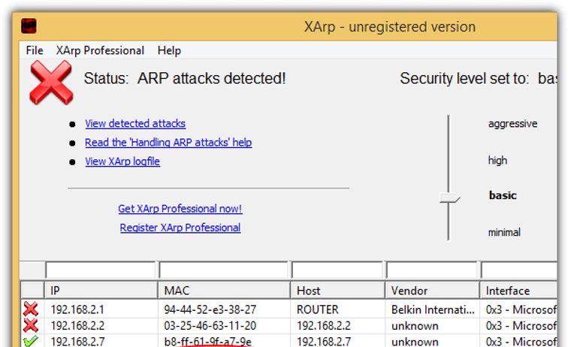Open the View detected attacks link
Image resolution: width=568 pixels, height=347 pixels.
point(135,123)
